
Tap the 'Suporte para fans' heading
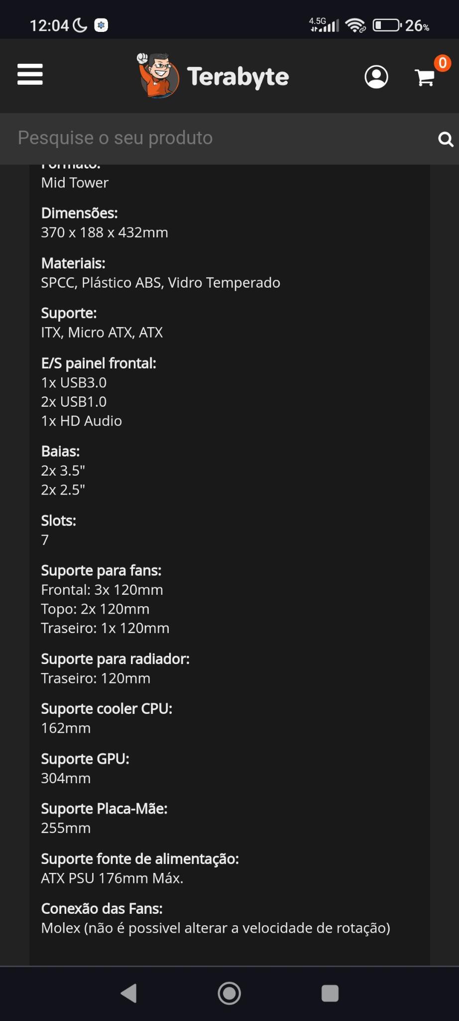coord(101,570)
